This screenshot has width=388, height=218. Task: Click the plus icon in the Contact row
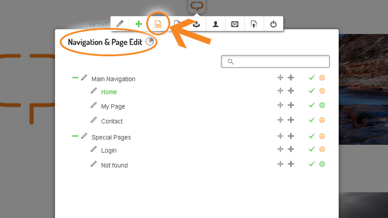click(291, 120)
